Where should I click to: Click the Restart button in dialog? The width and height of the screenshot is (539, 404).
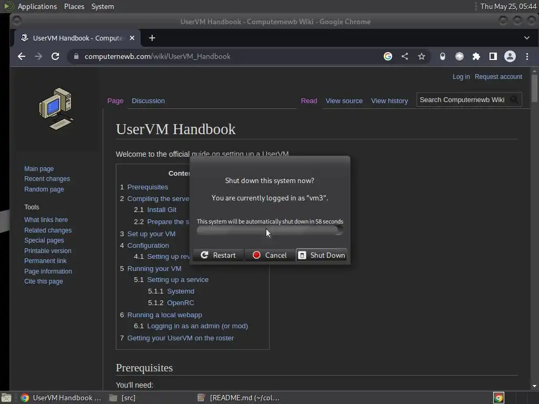pos(218,255)
